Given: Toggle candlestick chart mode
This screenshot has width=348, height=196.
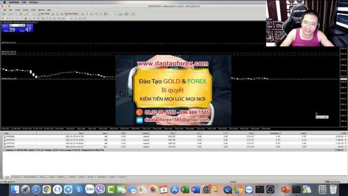Looking at the screenshot, I should click(87, 14).
